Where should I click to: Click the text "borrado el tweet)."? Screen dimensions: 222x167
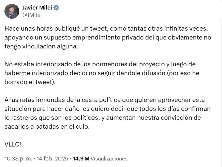[30, 82]
